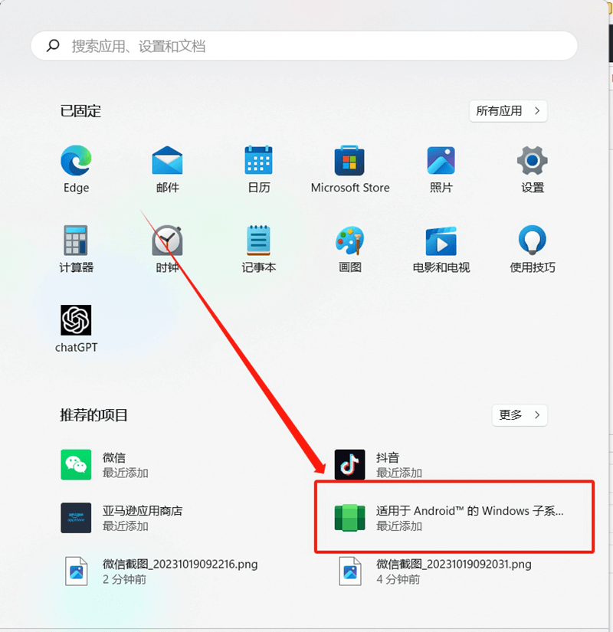This screenshot has width=613, height=632.
Task: Open file icon of 微信截图_20231019092031.png
Action: click(x=350, y=571)
